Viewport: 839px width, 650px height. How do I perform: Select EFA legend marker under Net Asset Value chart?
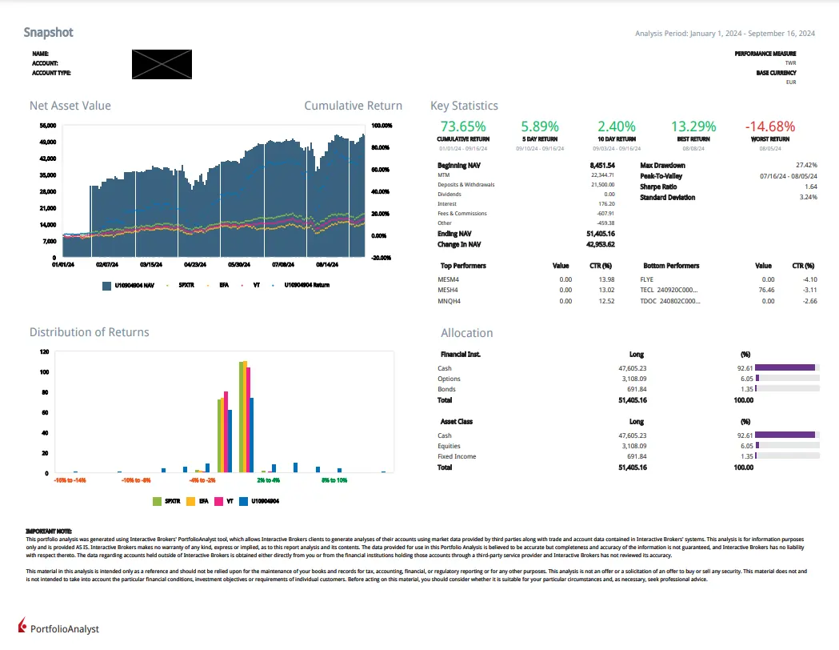(207, 284)
